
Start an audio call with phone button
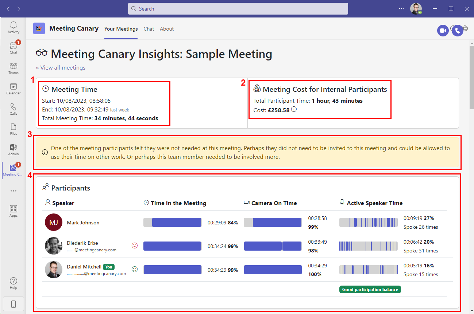click(457, 31)
